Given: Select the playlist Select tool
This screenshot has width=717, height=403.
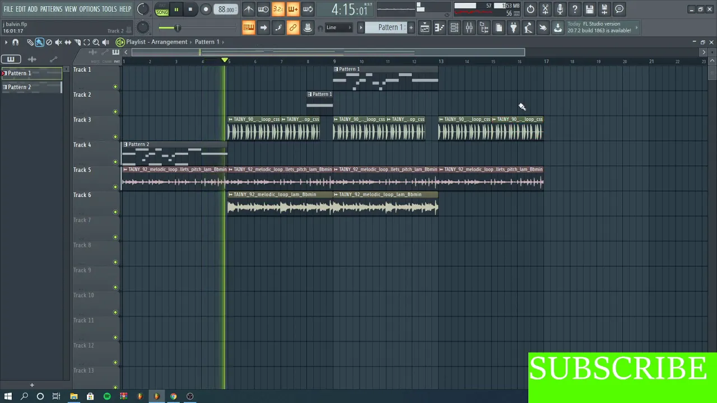Looking at the screenshot, I should pos(87,42).
